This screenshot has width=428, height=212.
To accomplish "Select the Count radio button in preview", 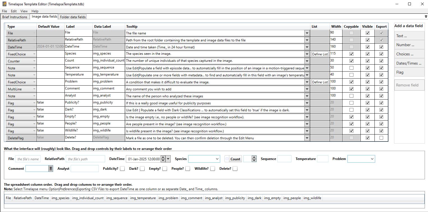I will (x=227, y=159).
